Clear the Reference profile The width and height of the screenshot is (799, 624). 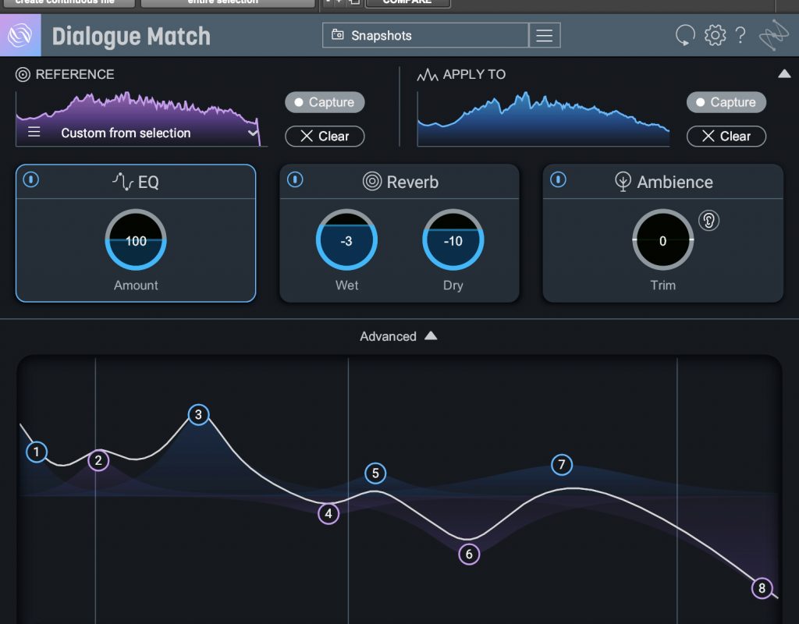(x=325, y=136)
